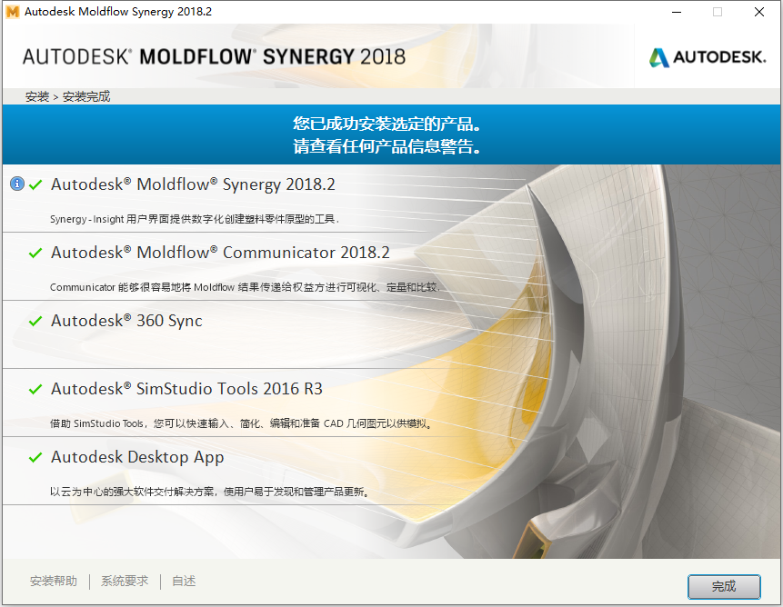The width and height of the screenshot is (783, 607).
Task: Click green checkmark next to SimStudio Tools 2016 R3
Action: (x=35, y=389)
